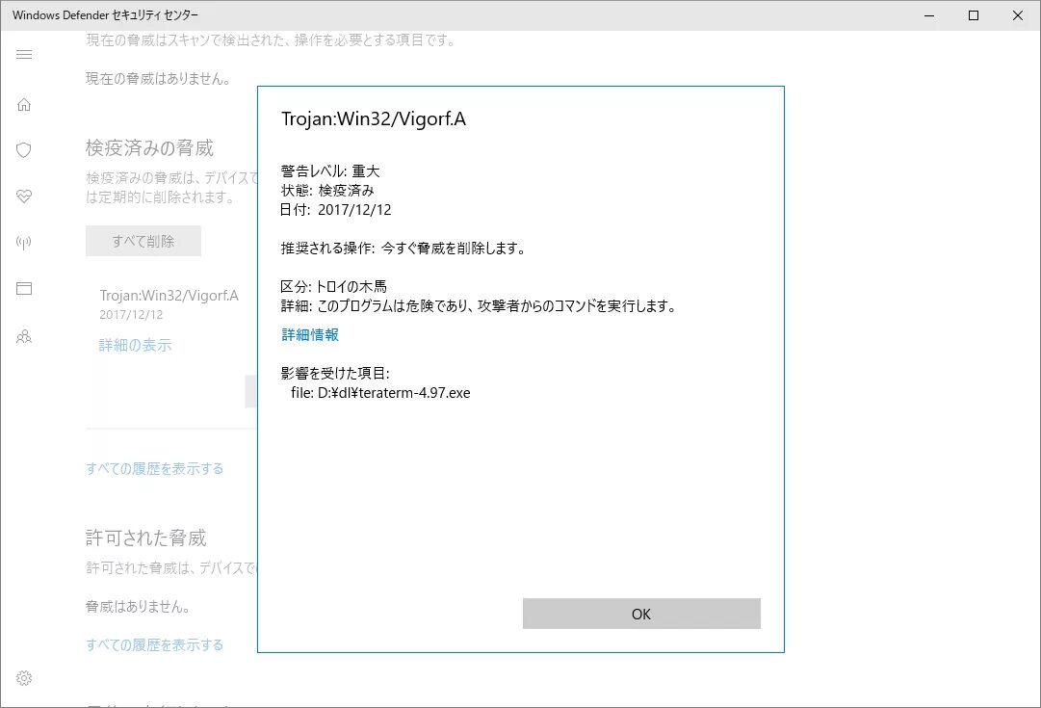
Task: Open Firewall & network protection antenna icon
Action: coord(24,243)
